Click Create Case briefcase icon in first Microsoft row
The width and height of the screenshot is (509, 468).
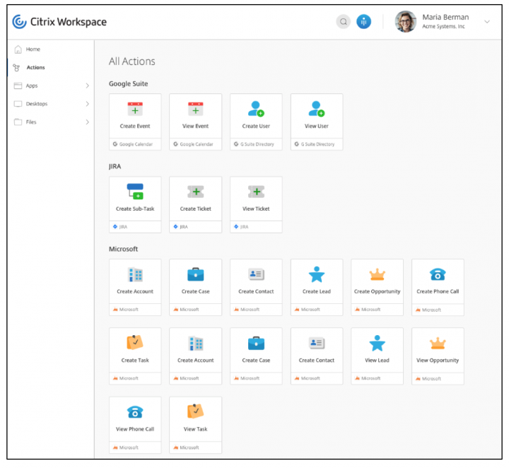pyautogui.click(x=195, y=274)
